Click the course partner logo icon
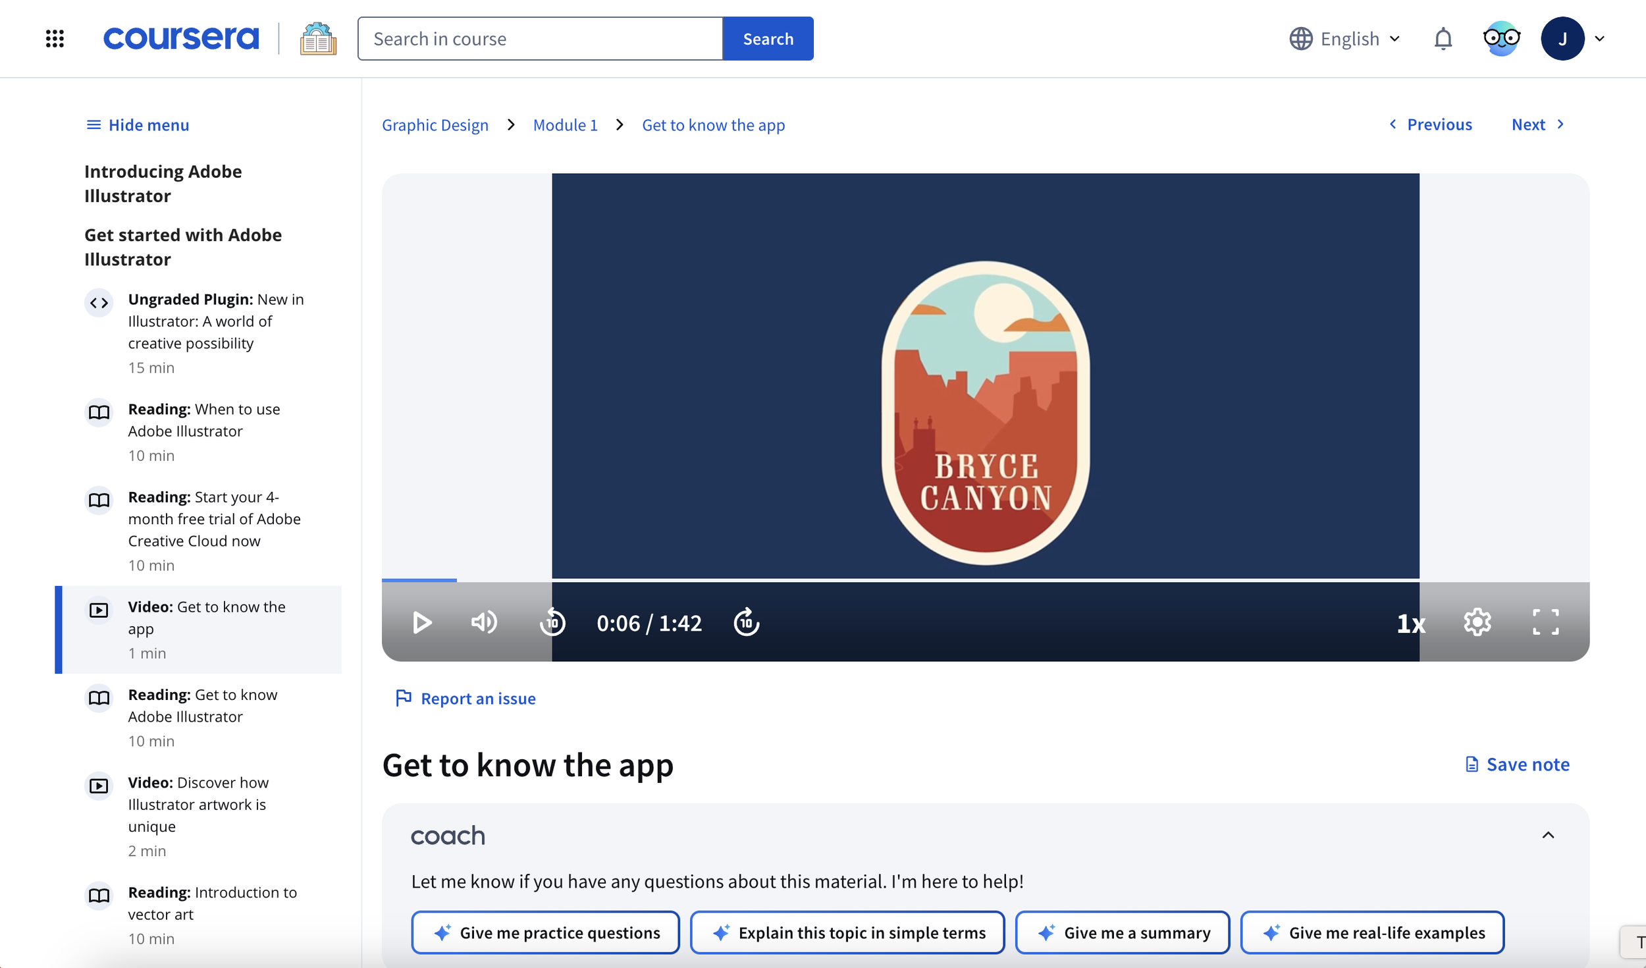The width and height of the screenshot is (1646, 968). click(x=318, y=38)
